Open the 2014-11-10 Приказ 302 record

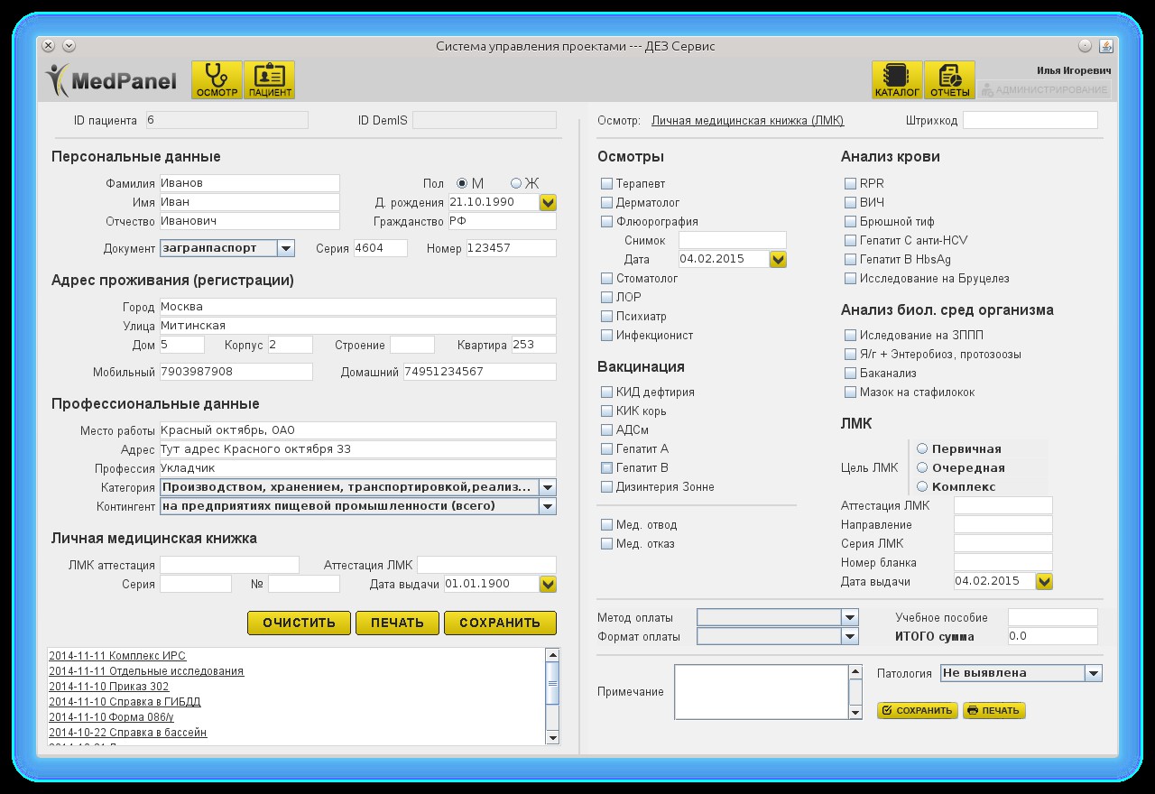(109, 687)
